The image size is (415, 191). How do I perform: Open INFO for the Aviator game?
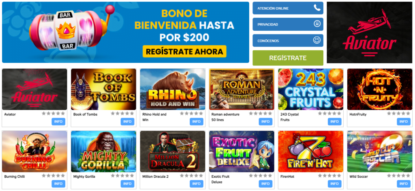[58, 121]
